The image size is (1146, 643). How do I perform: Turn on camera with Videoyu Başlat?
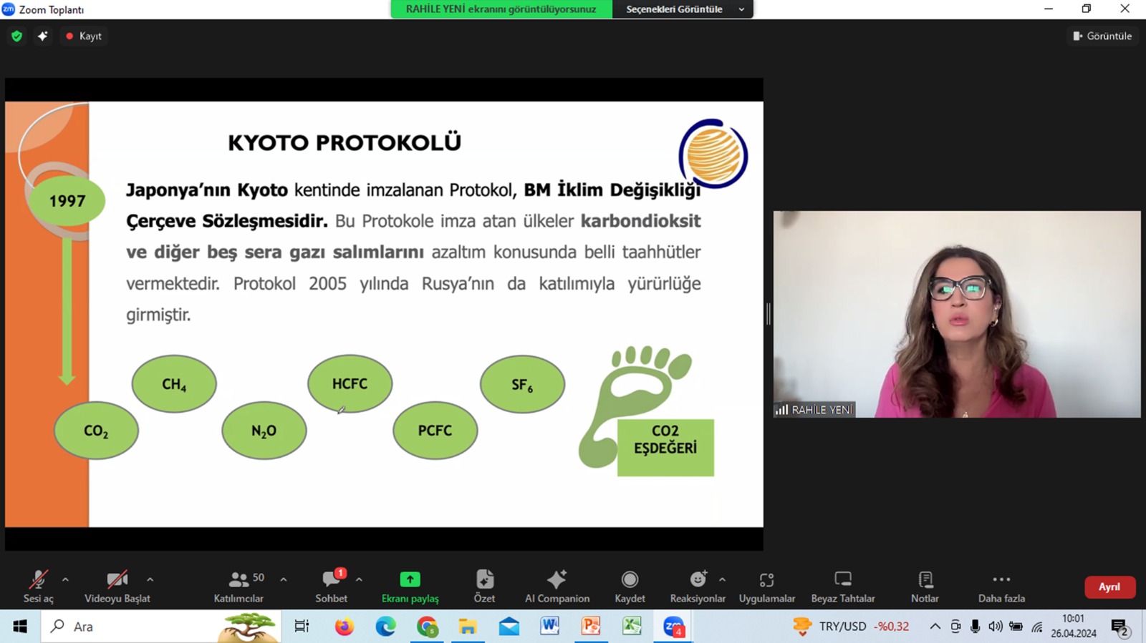pyautogui.click(x=117, y=586)
